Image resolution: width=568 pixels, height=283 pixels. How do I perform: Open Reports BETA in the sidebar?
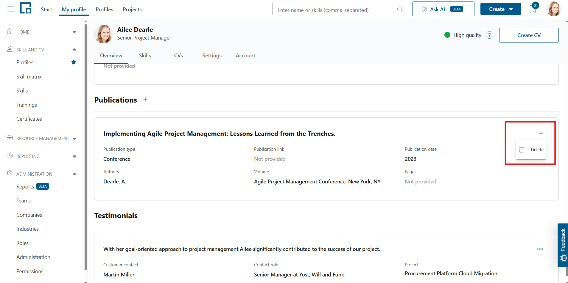(x=32, y=187)
